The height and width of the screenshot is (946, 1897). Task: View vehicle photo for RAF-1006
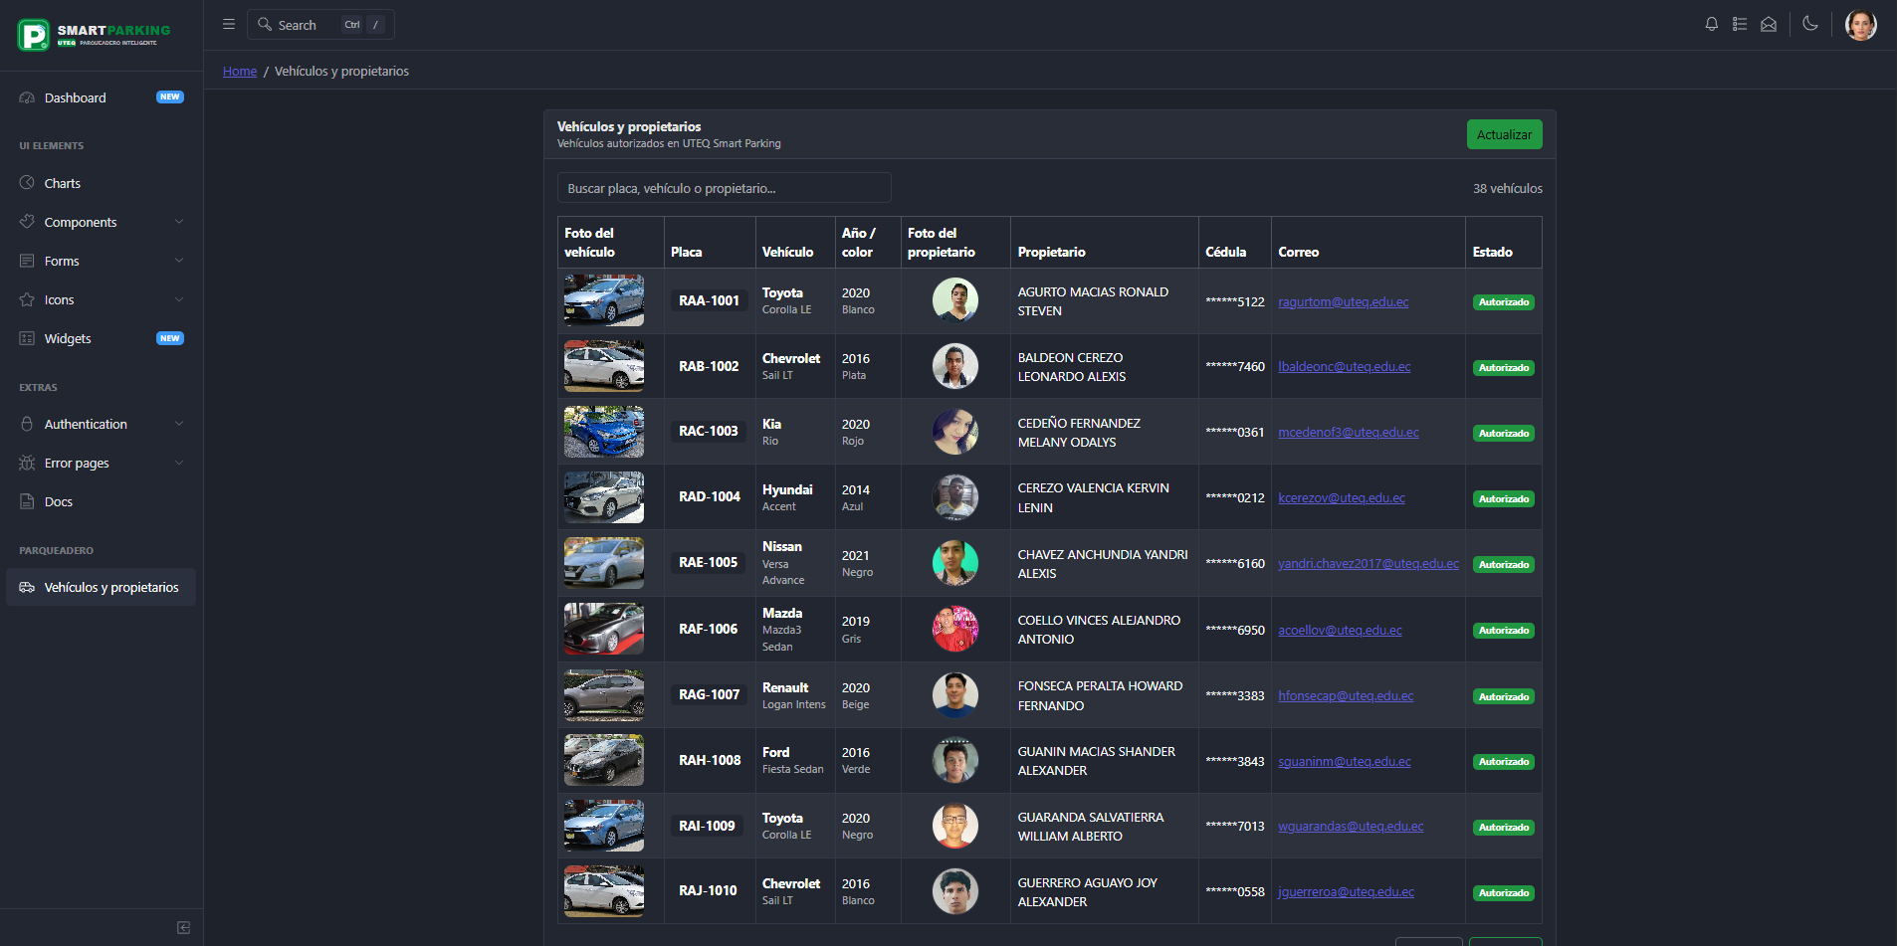coord(604,629)
